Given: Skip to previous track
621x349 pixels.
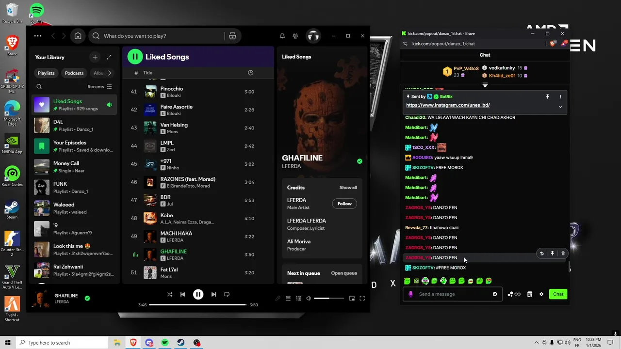Looking at the screenshot, I should [182, 294].
